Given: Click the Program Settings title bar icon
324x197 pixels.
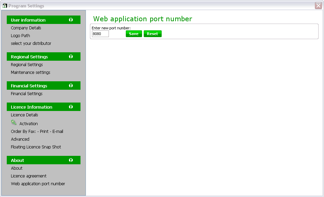Looking at the screenshot, I should point(4,5).
